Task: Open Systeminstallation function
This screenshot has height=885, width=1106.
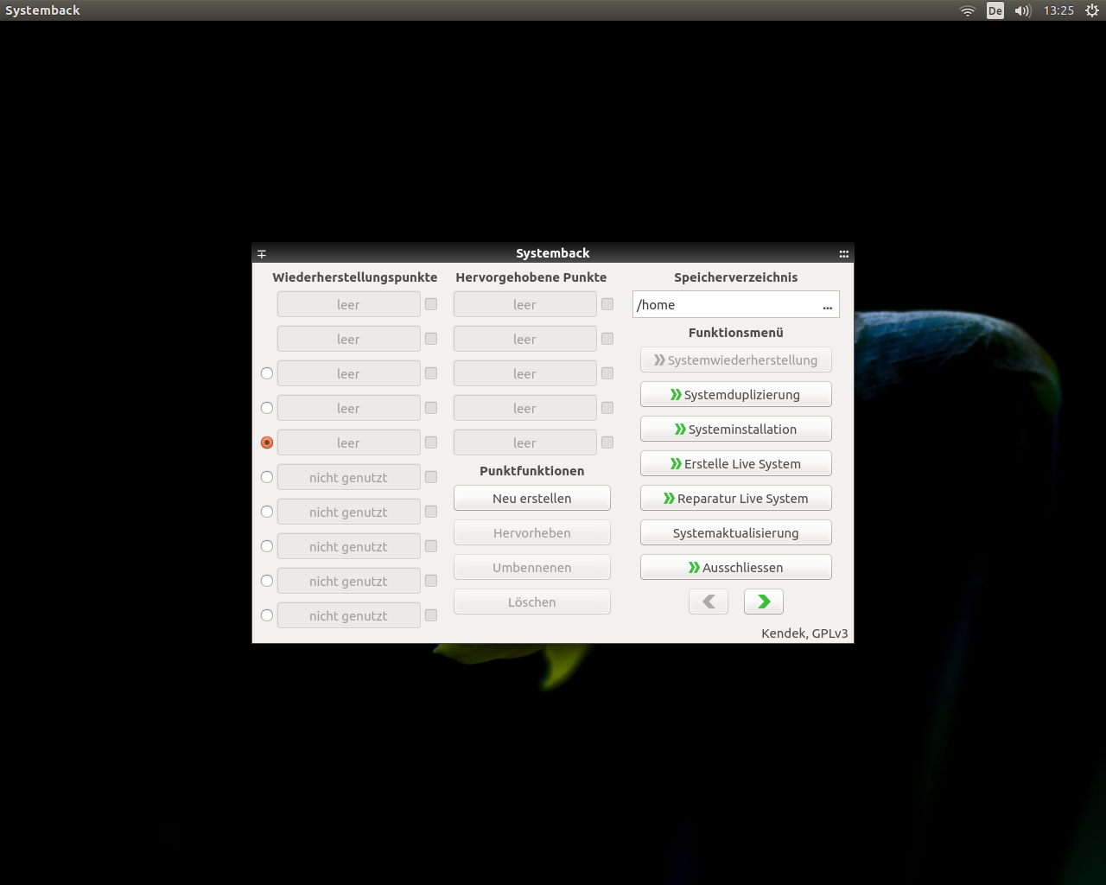Action: coord(736,429)
